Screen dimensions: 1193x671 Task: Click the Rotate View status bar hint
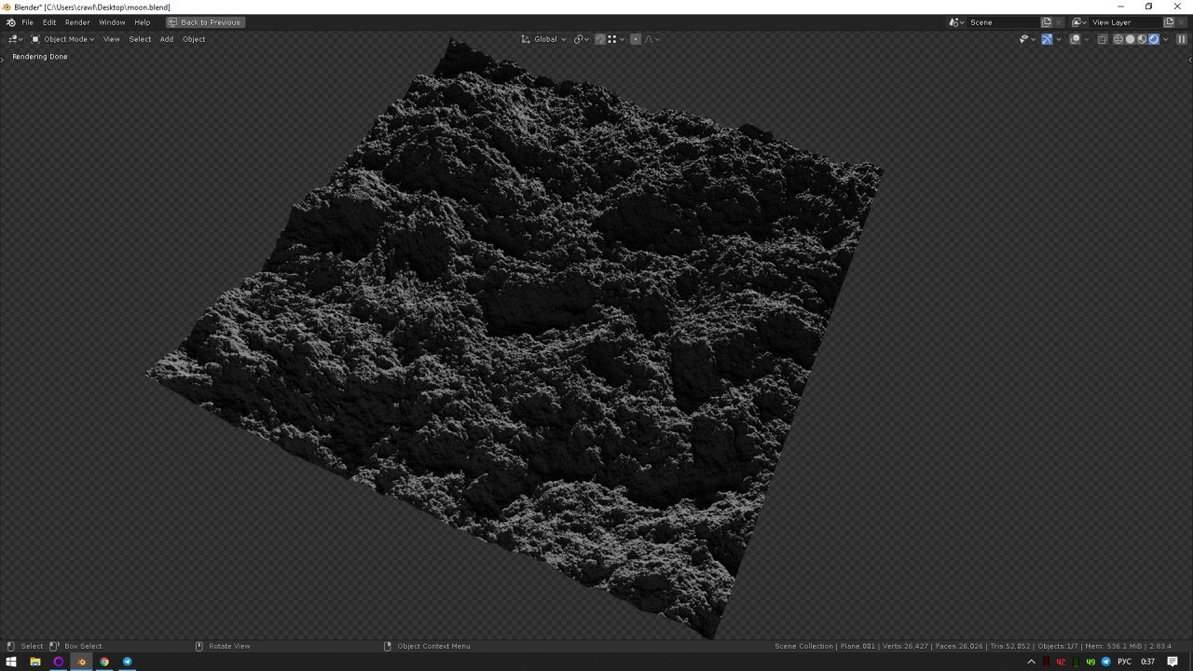[229, 646]
